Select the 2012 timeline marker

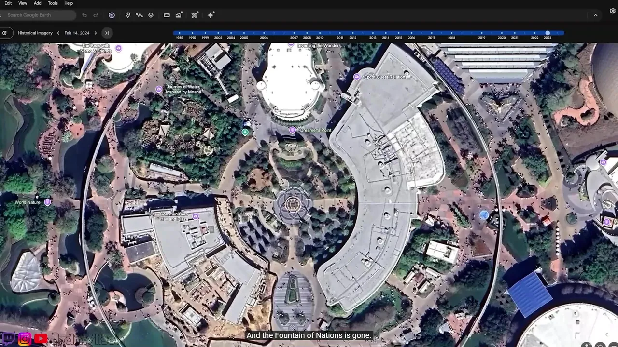(353, 33)
